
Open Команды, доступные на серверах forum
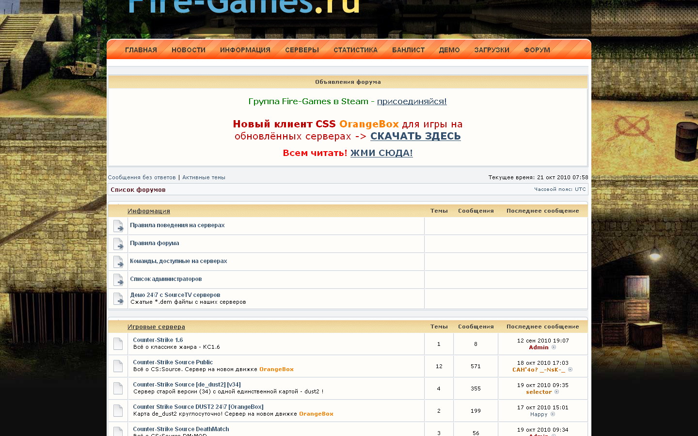point(178,261)
